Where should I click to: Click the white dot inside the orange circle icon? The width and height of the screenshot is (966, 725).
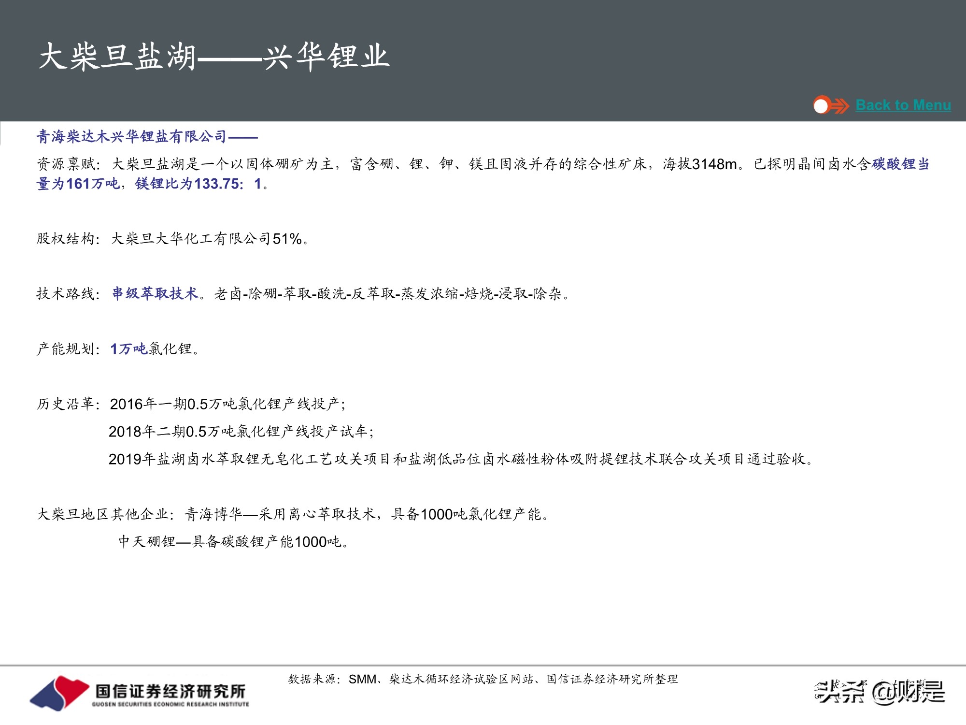click(x=821, y=105)
